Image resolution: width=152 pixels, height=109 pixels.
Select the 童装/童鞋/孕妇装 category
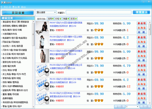click(x=11, y=94)
